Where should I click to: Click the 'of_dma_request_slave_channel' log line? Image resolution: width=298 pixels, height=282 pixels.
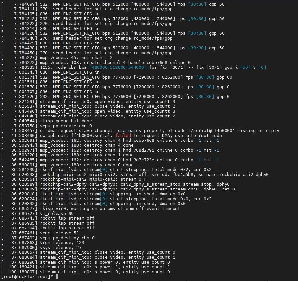pos(140,130)
